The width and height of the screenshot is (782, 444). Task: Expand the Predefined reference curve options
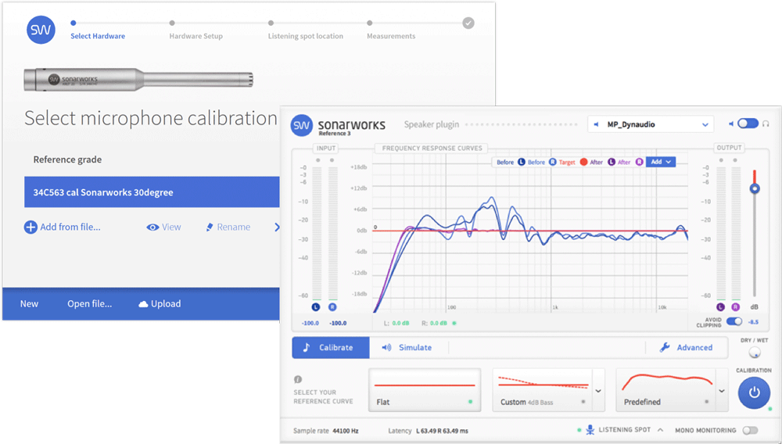coord(722,391)
